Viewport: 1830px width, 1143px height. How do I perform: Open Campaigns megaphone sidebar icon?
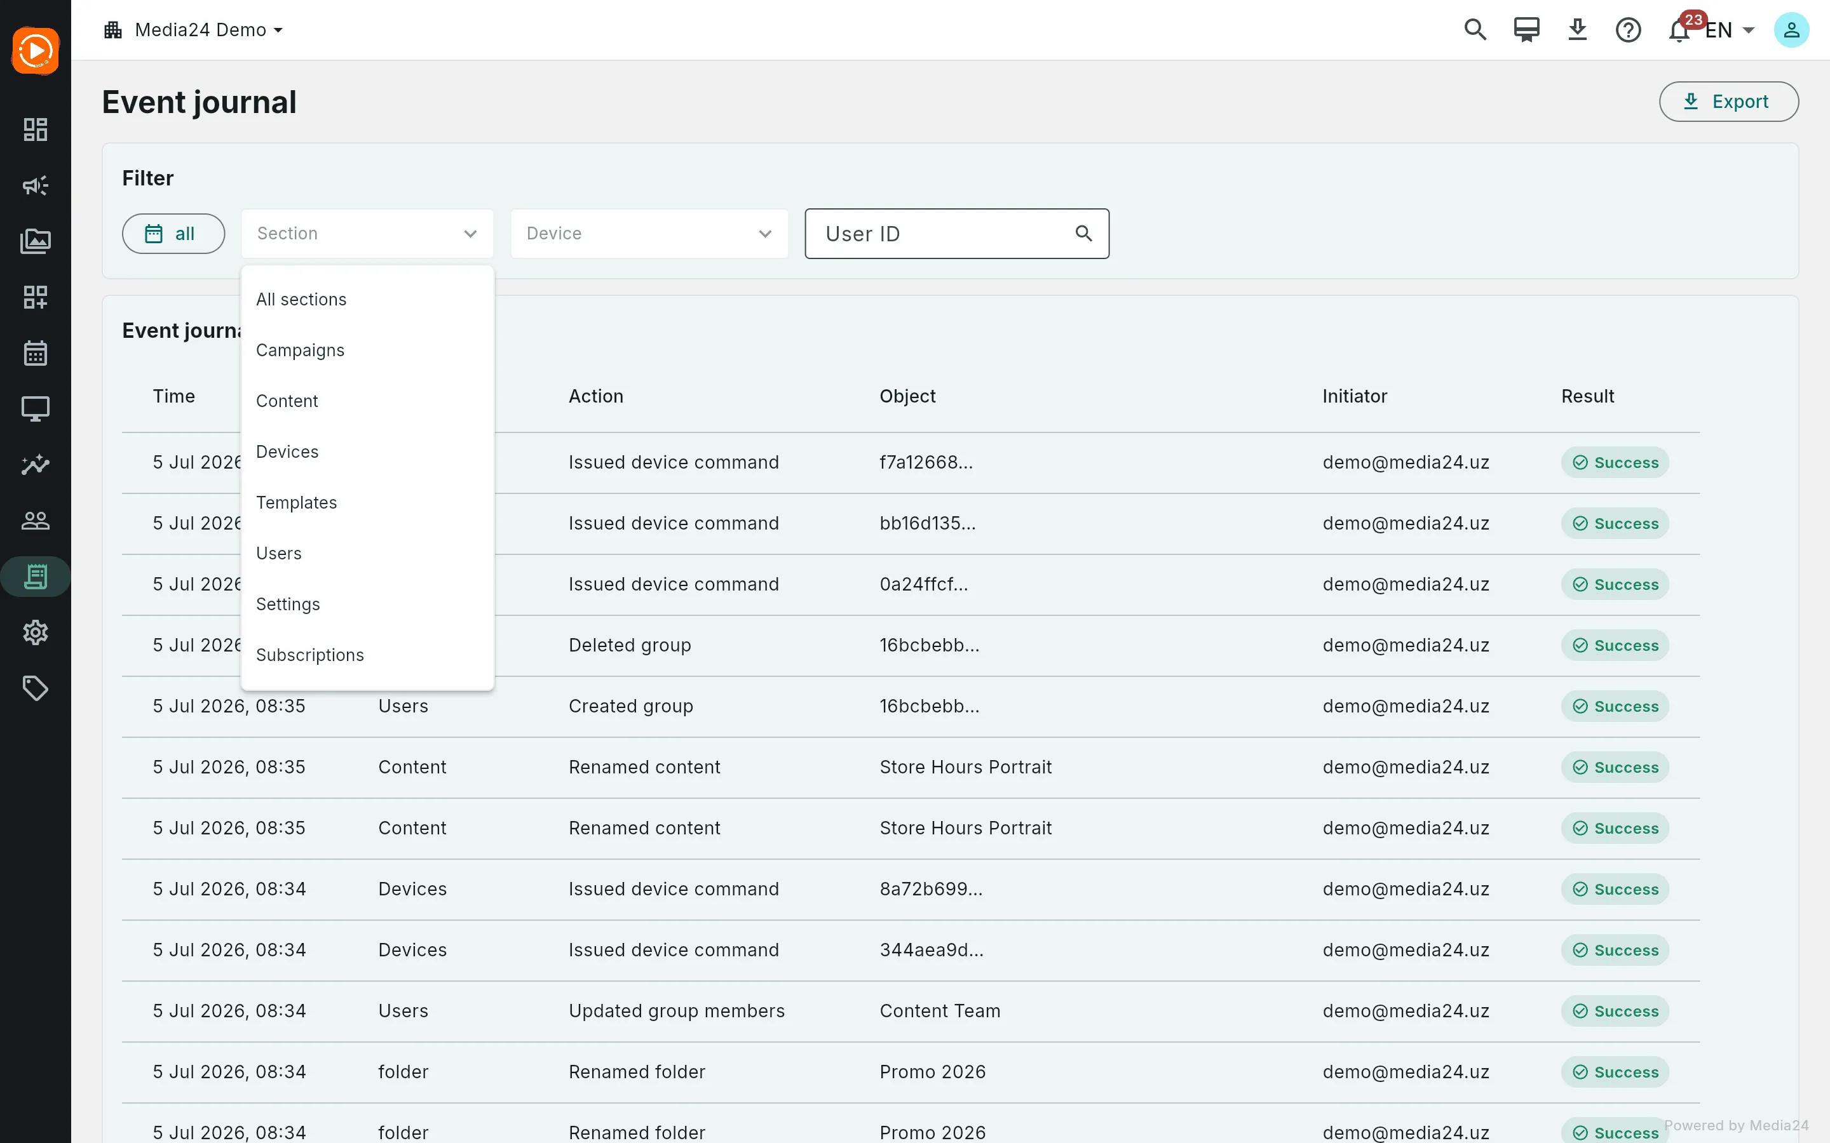pyautogui.click(x=36, y=185)
